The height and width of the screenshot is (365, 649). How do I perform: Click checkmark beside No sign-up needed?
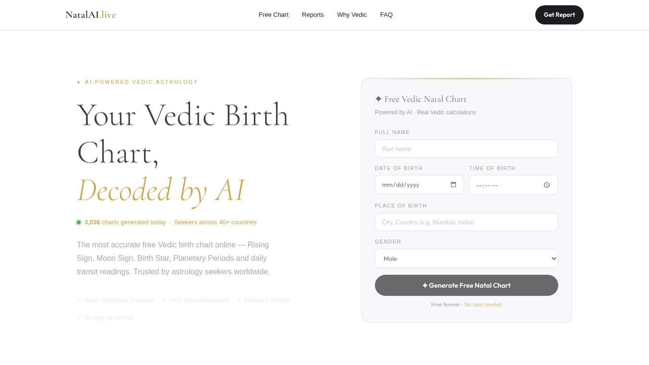pyautogui.click(x=80, y=317)
